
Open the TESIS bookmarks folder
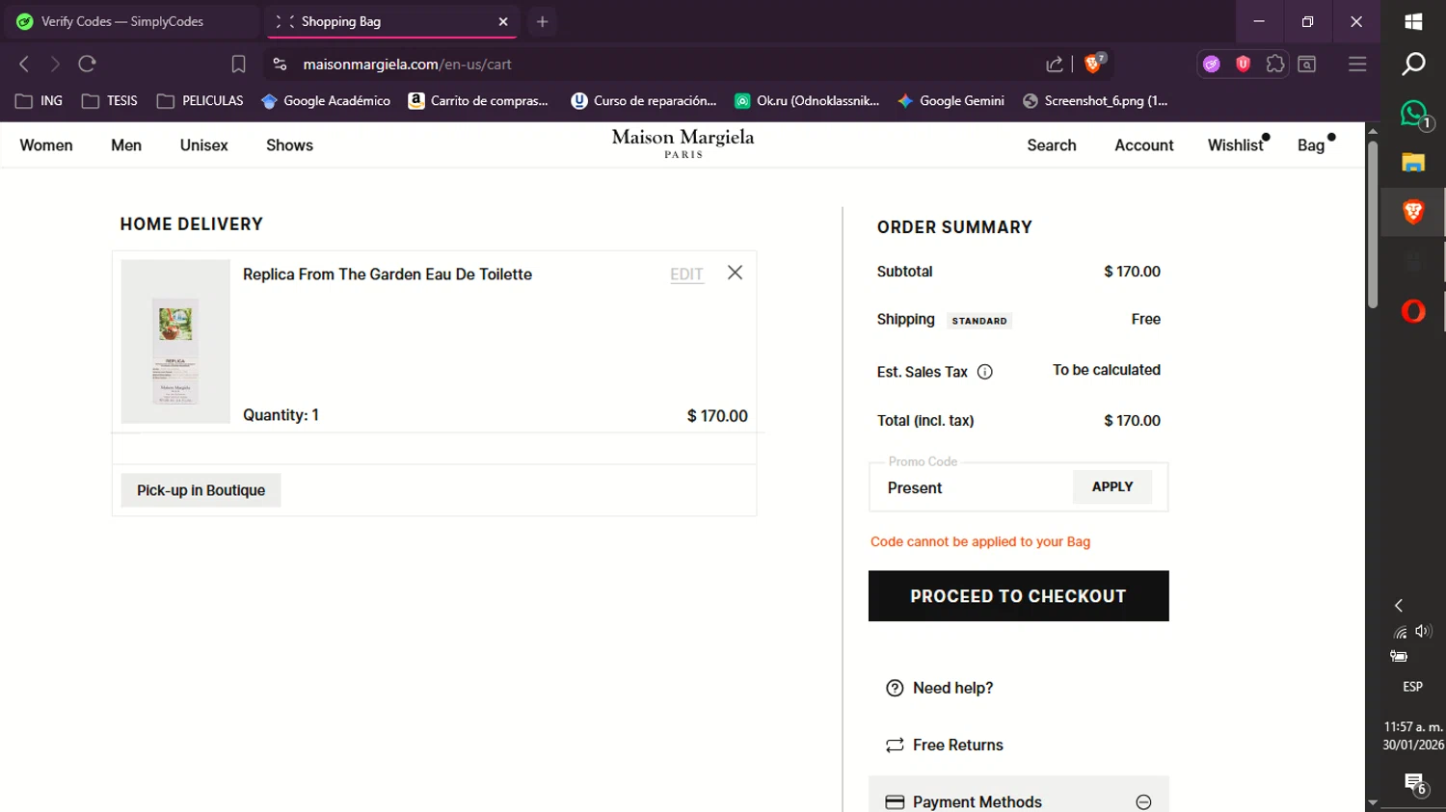110,101
